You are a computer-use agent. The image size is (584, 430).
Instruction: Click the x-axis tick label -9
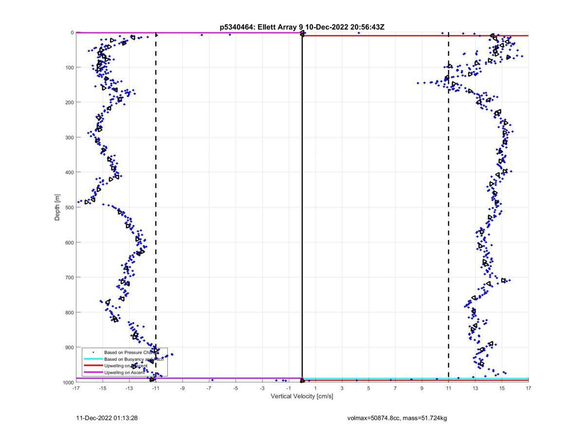(x=182, y=388)
